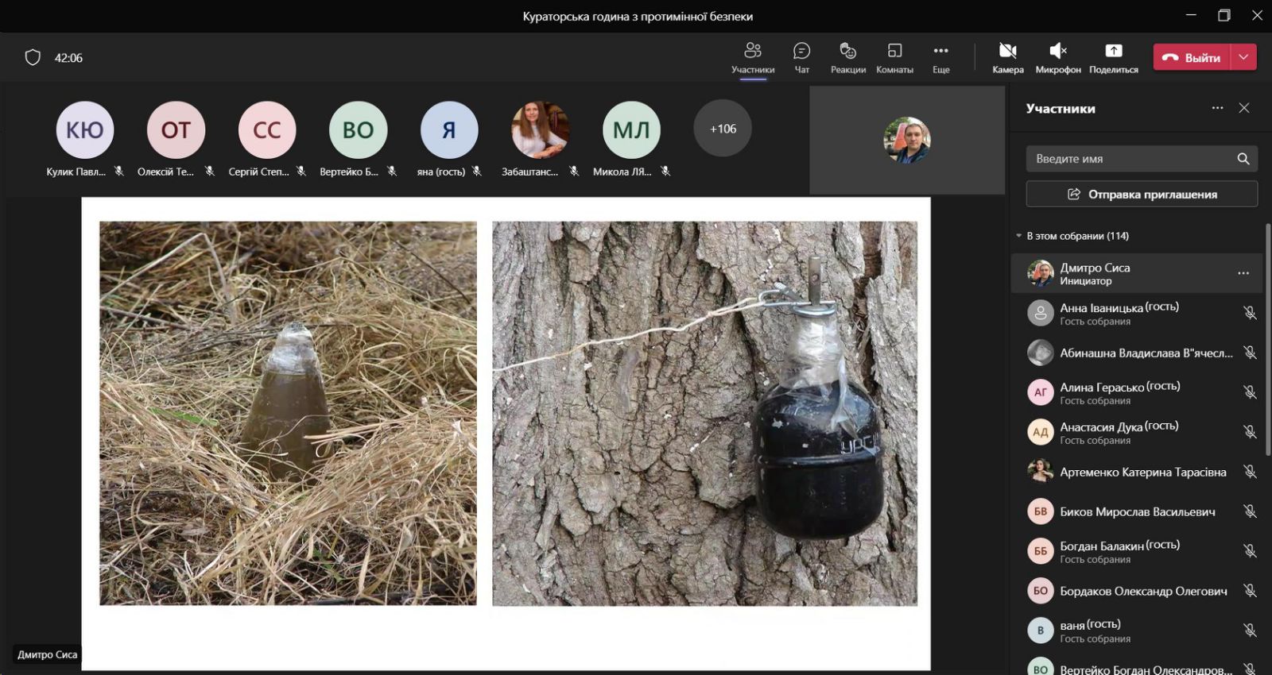Open the More actions (Еще) menu
This screenshot has height=675, width=1272.
tap(940, 57)
